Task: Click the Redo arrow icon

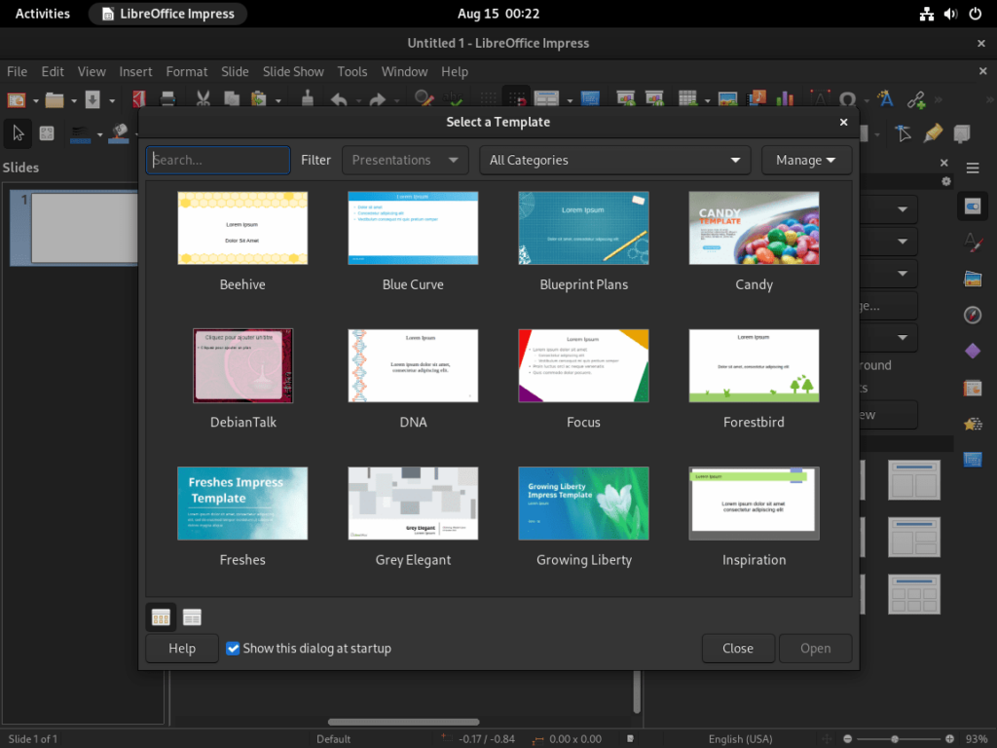Action: click(x=378, y=99)
